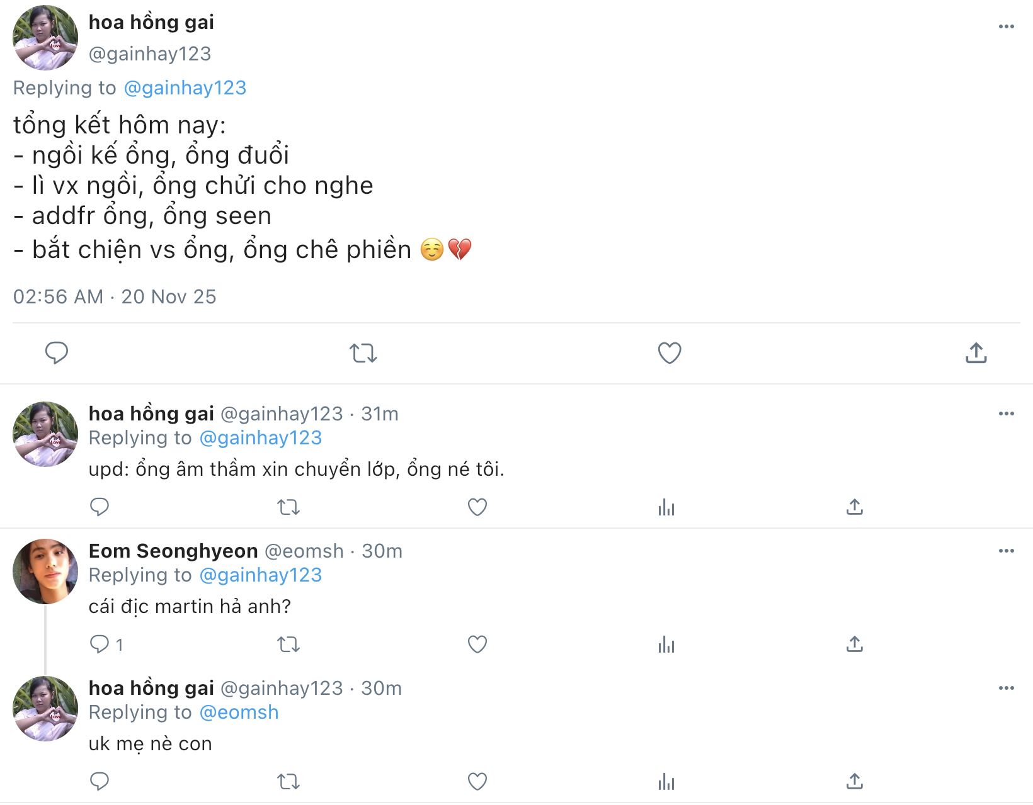Viewport: 1033px width, 805px height.
Task: Open @gainhay123 link in main tweet's Replying to
Action: click(185, 87)
